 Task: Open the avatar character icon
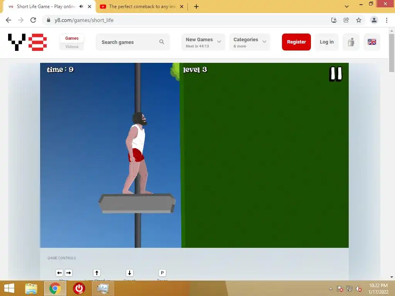click(351, 42)
